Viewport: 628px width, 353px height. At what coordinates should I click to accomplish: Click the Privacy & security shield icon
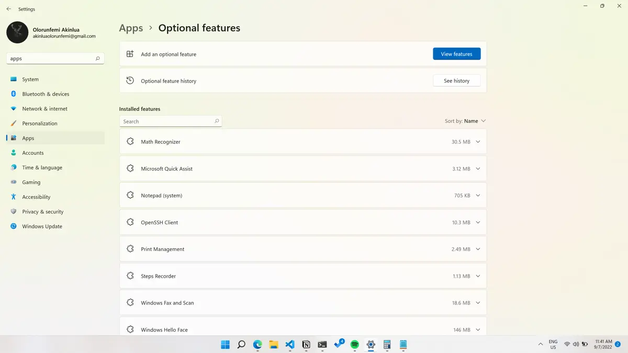[14, 212]
